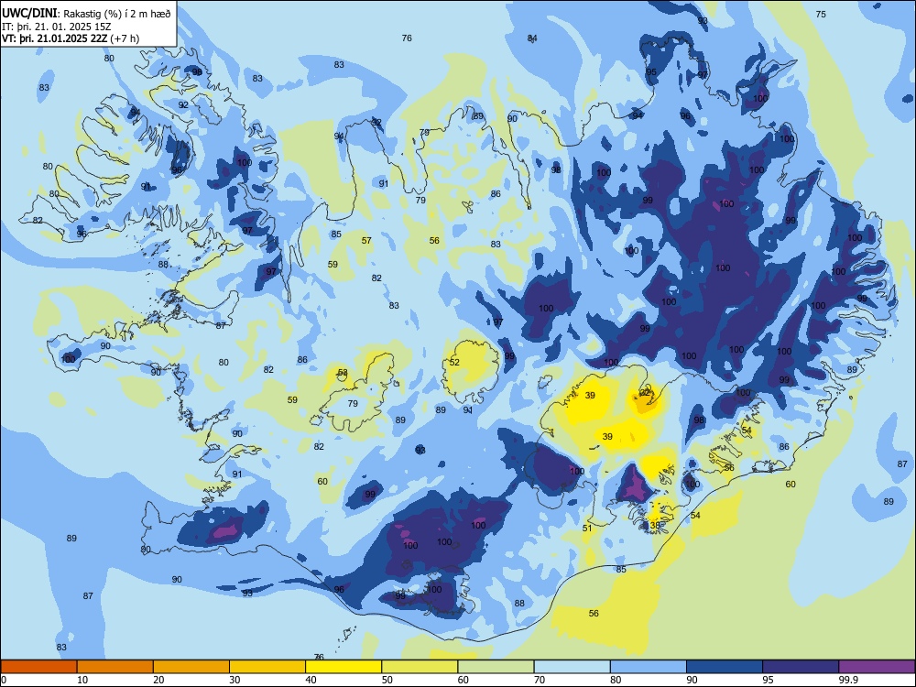This screenshot has height=687, width=916.
Task: Select the orange 10–20 legend color block
Action: [115, 667]
